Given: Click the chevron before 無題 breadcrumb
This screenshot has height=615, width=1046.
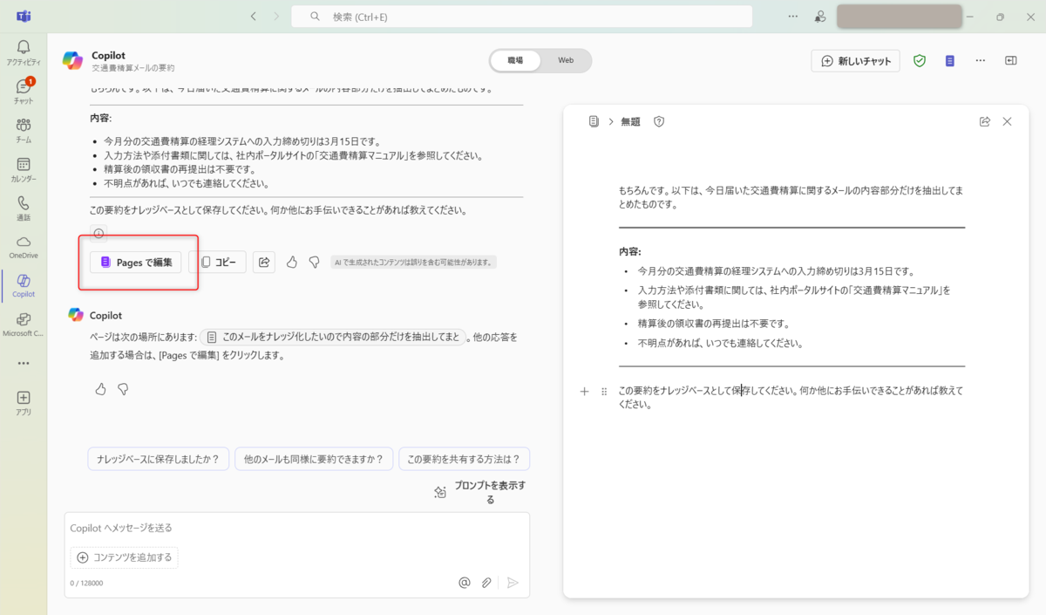Looking at the screenshot, I should 610,122.
